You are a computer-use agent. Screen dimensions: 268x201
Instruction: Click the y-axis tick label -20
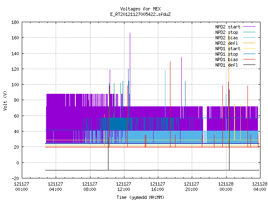15,178
